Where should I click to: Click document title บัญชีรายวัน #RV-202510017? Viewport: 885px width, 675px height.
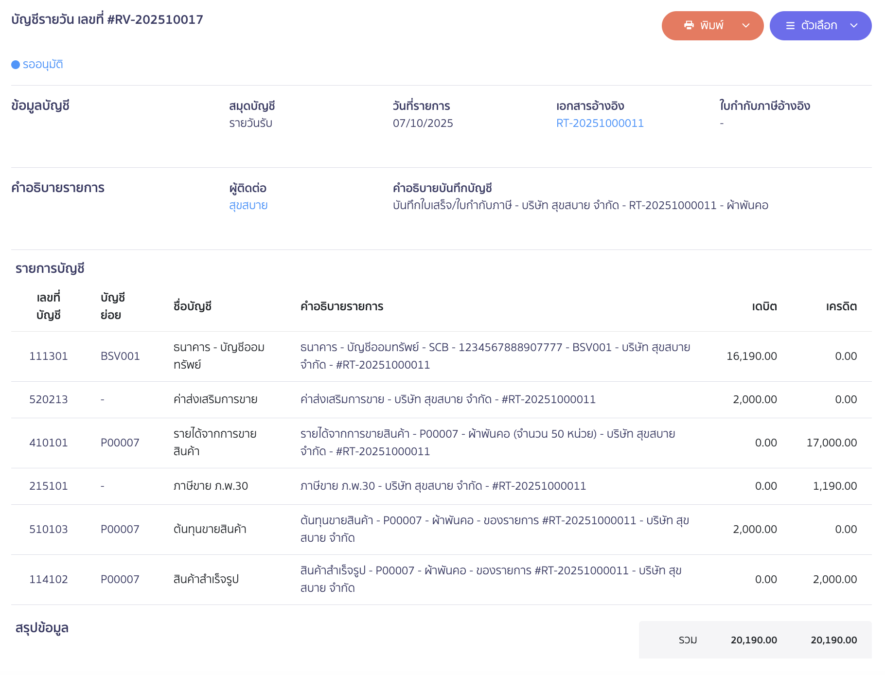107,19
